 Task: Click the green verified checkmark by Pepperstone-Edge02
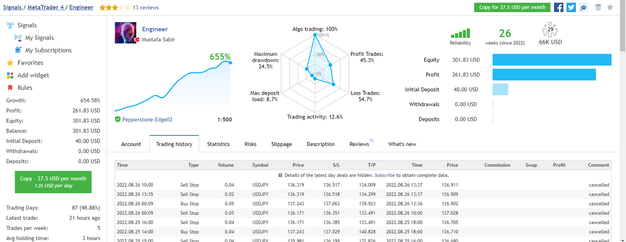coord(118,119)
